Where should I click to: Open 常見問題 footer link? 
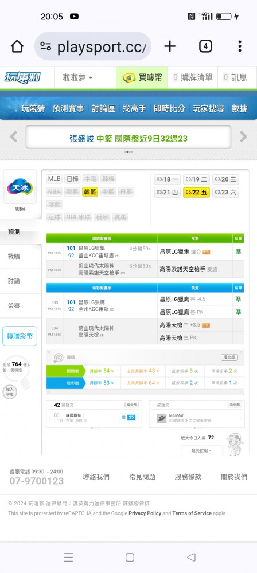[x=142, y=477]
